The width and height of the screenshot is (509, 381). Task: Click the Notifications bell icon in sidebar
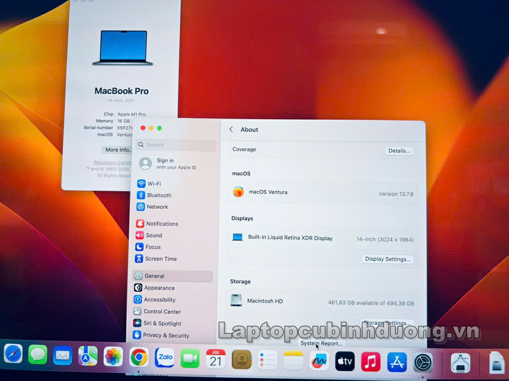(140, 224)
